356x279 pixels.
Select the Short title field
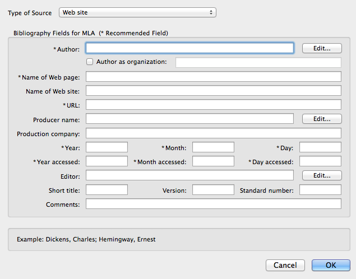point(107,190)
